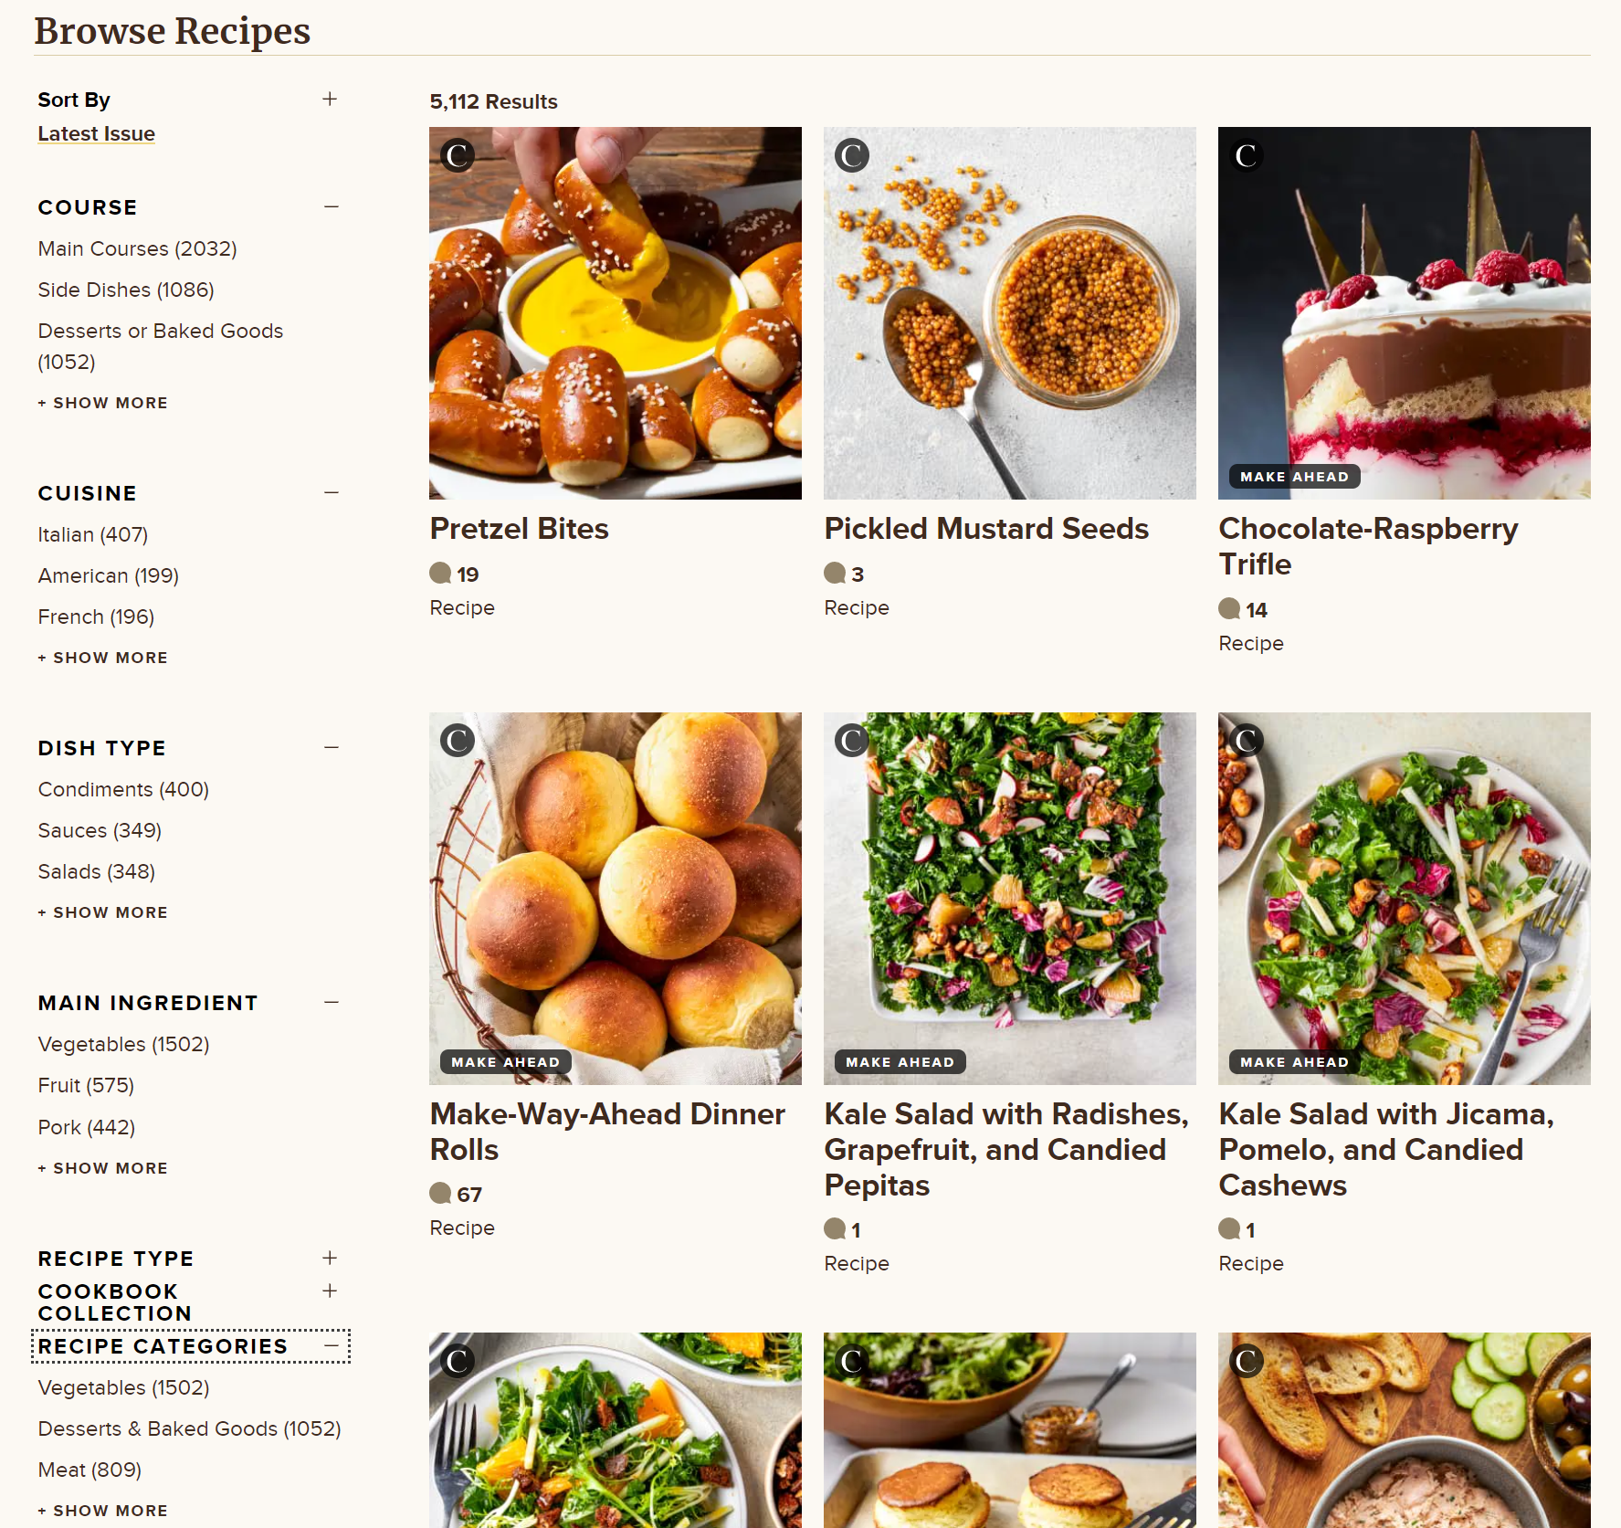The image size is (1621, 1528).
Task: Filter by Main Courses (2032)
Action: click(x=137, y=248)
